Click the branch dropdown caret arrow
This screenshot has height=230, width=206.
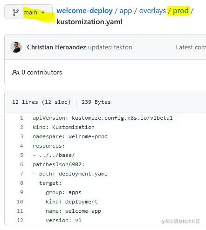(x=43, y=12)
